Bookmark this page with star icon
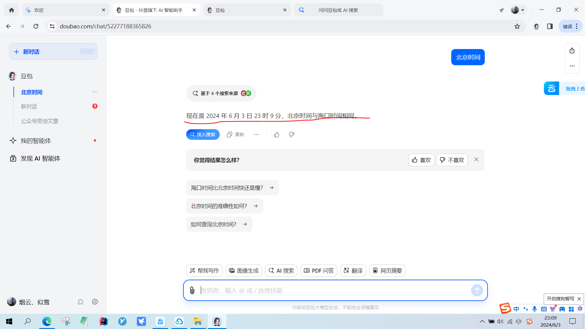 517,27
